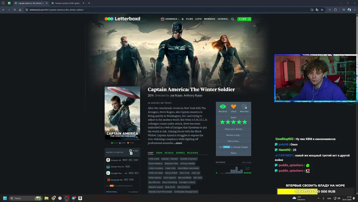Open ZEDMEDIA profile dropdown menu

170,19
